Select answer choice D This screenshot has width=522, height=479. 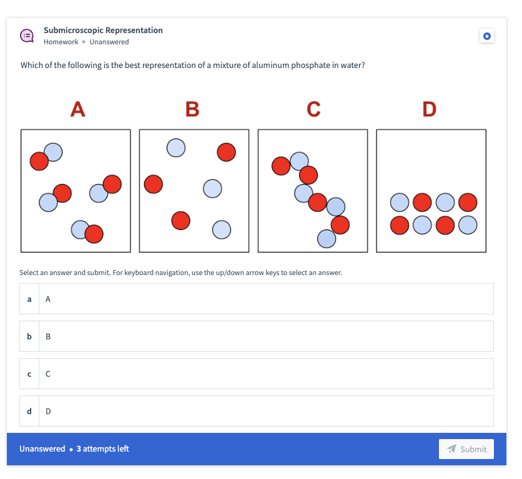[256, 411]
